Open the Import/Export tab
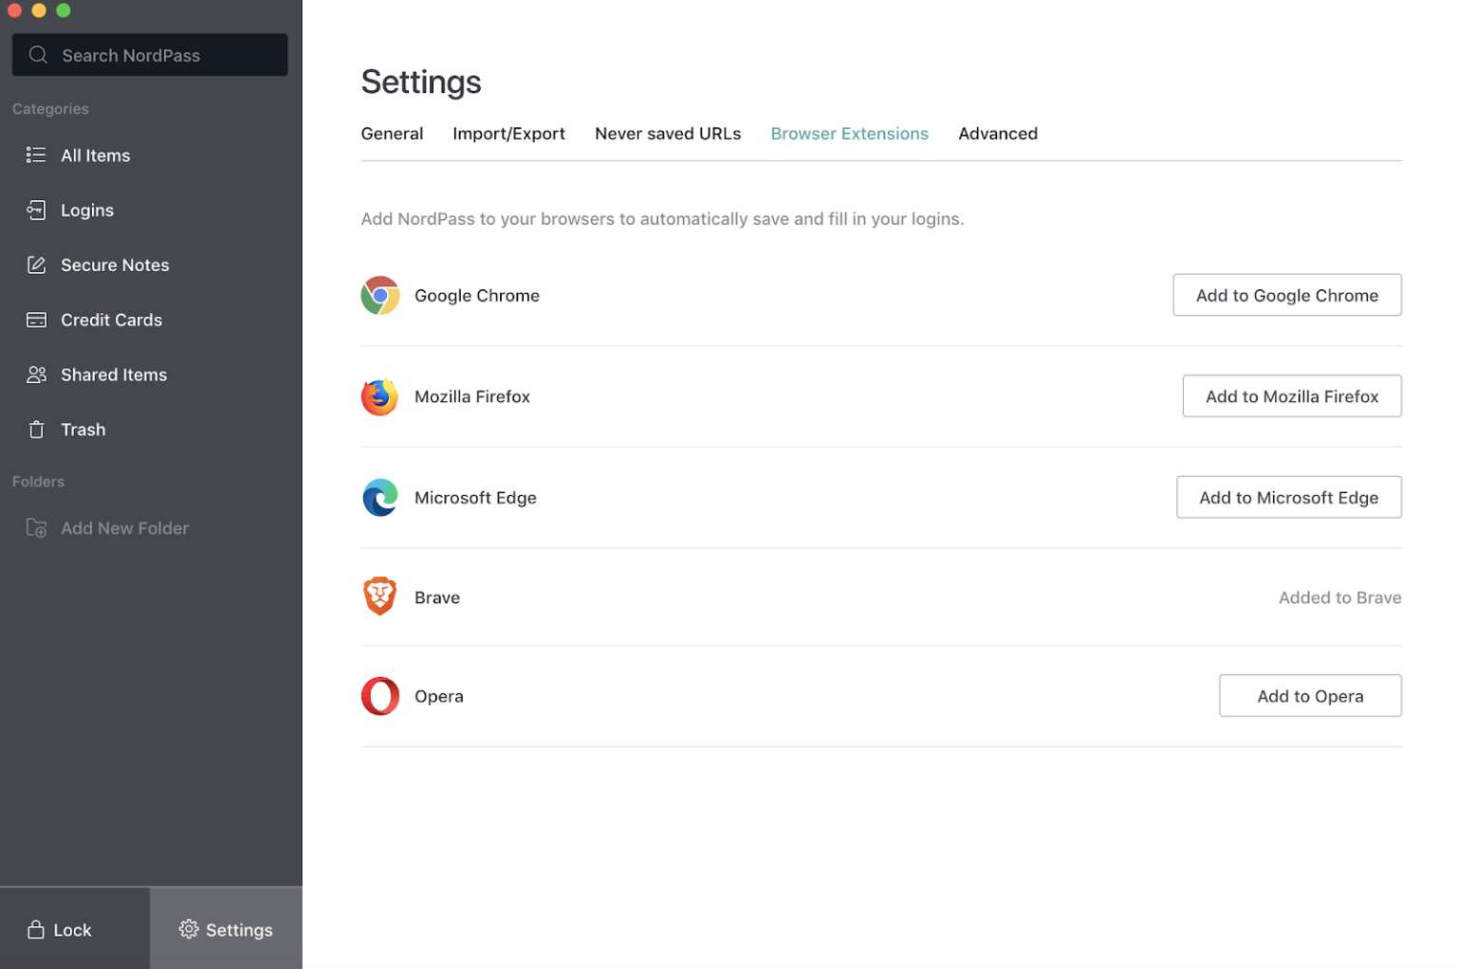Image resolution: width=1457 pixels, height=969 pixels. [x=508, y=133]
